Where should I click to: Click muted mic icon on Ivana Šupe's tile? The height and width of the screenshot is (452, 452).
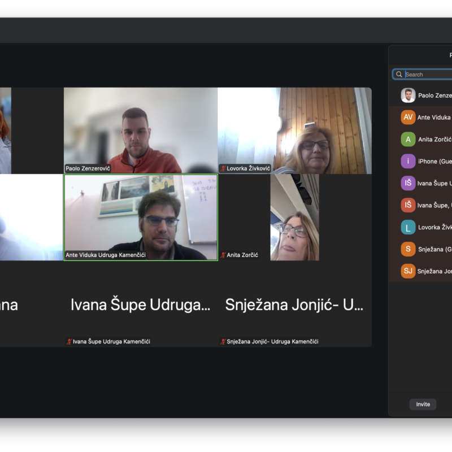point(69,342)
